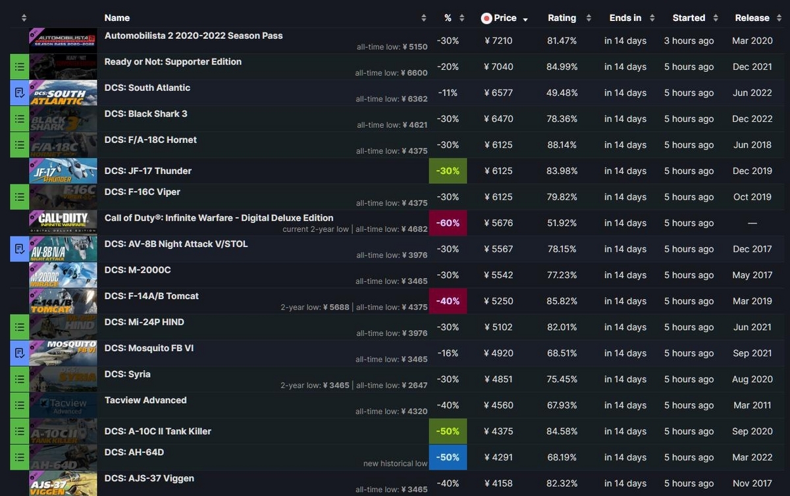This screenshot has height=496, width=790.
Task: Click rating 88.14% on F/A-18C Hornet row
Action: coord(562,145)
